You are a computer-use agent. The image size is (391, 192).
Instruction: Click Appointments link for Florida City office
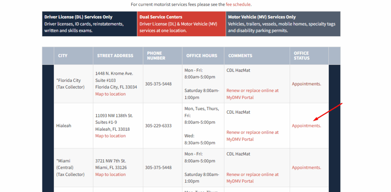tap(307, 84)
